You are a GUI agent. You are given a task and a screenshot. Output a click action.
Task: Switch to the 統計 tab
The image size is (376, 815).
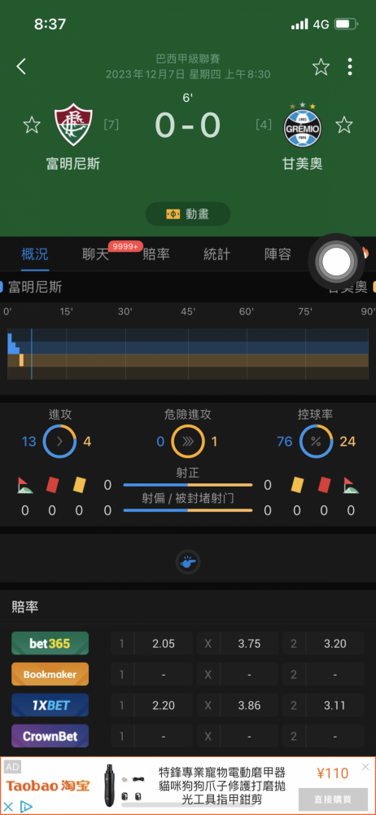217,254
